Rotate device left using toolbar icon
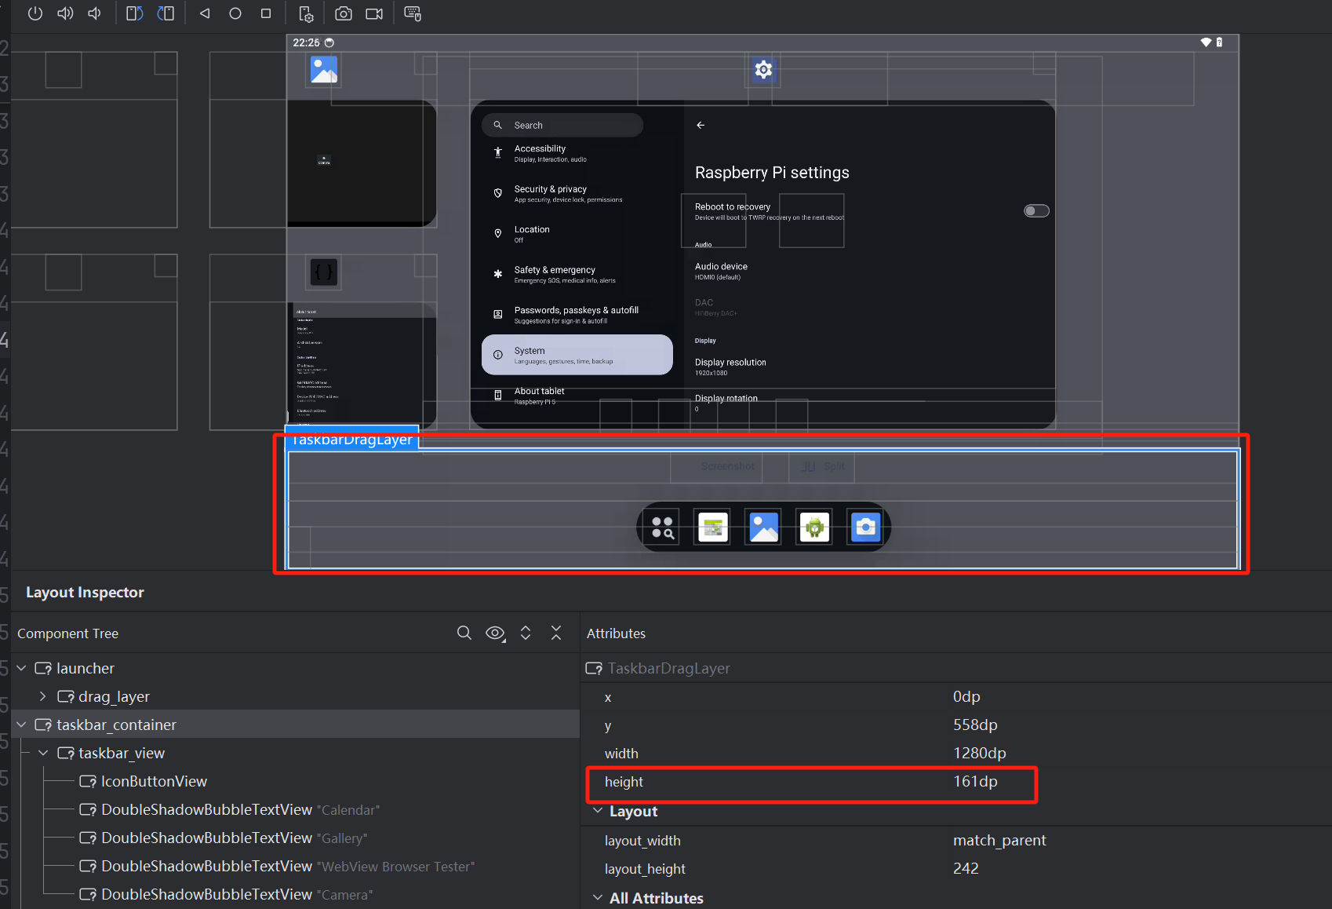 tap(135, 13)
